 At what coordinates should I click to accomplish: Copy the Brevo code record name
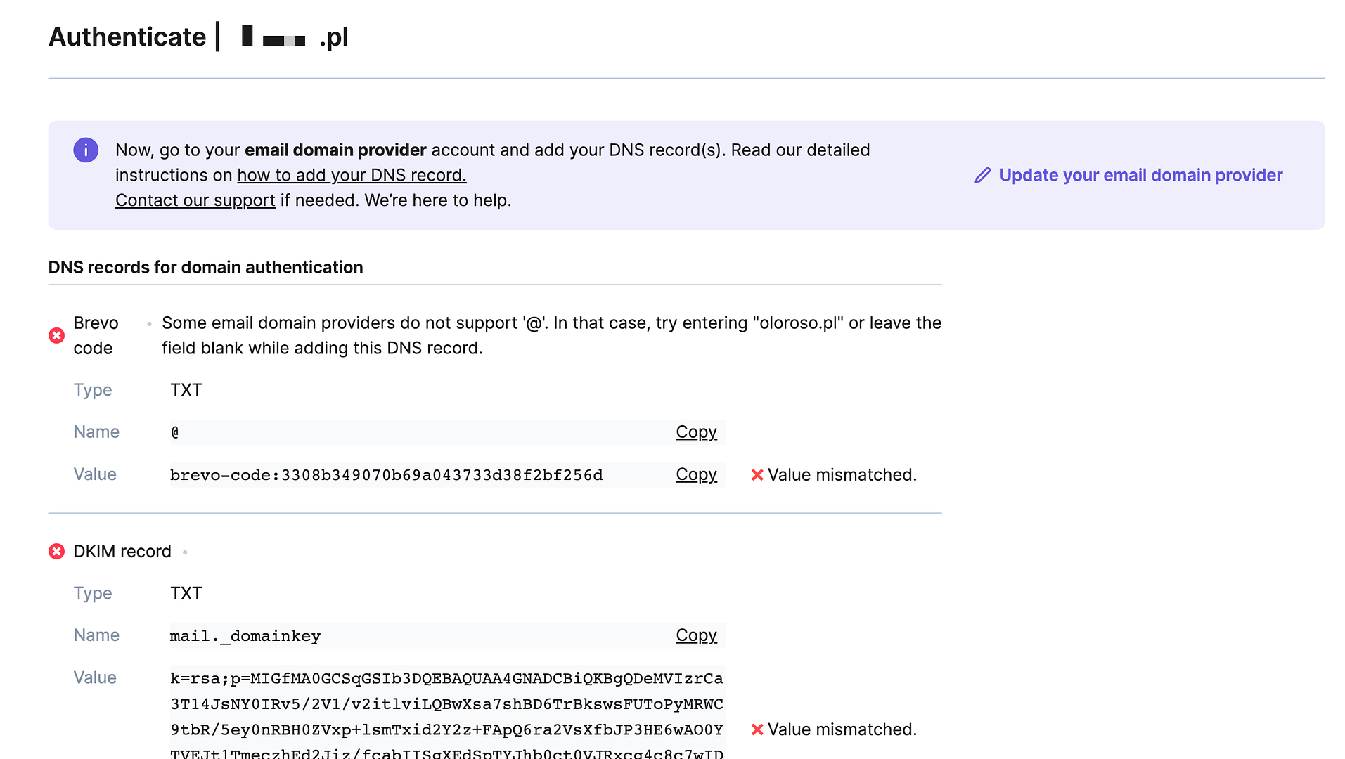(696, 432)
